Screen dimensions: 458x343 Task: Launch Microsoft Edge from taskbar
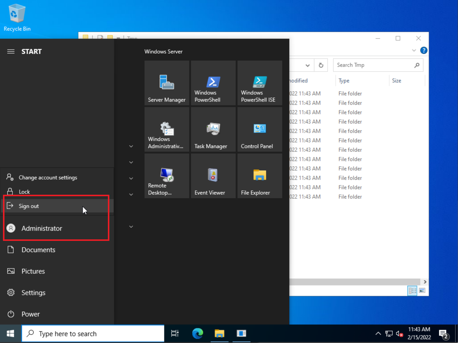coord(198,334)
